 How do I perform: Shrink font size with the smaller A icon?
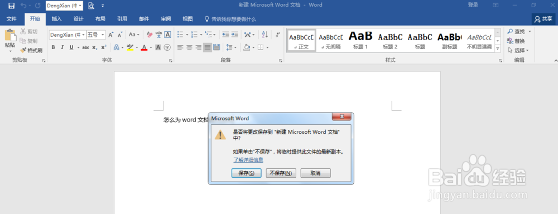120,35
